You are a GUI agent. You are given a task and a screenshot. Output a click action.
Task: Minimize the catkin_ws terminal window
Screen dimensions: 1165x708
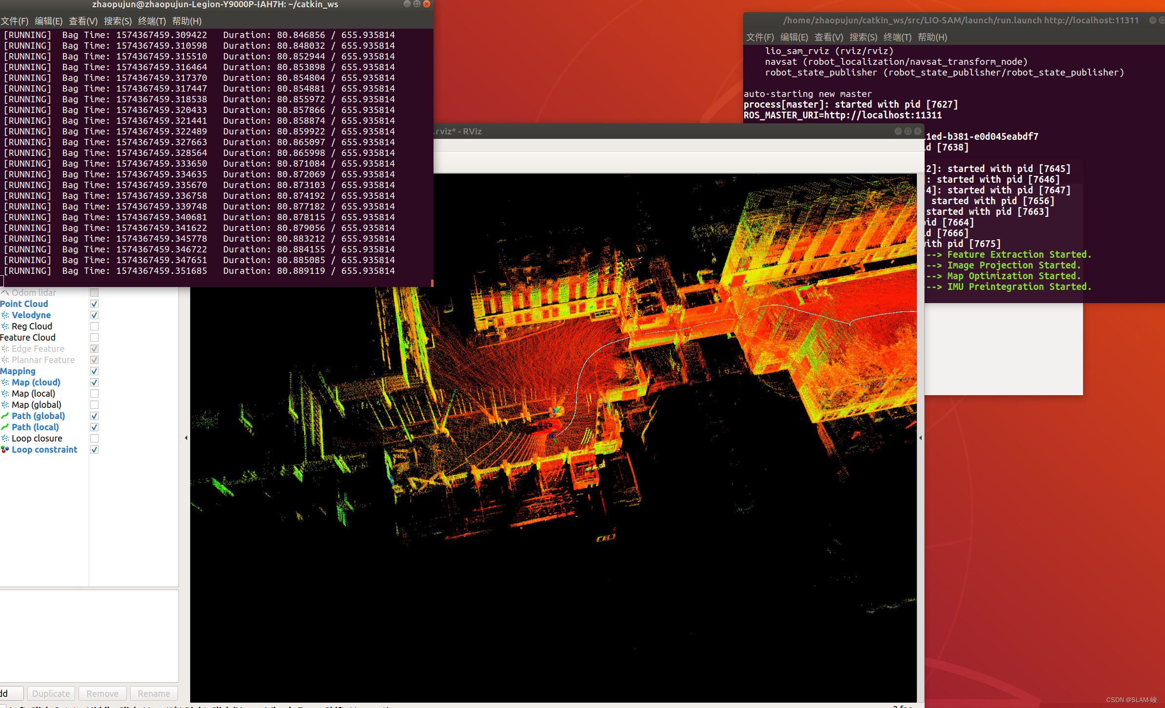pos(407,4)
